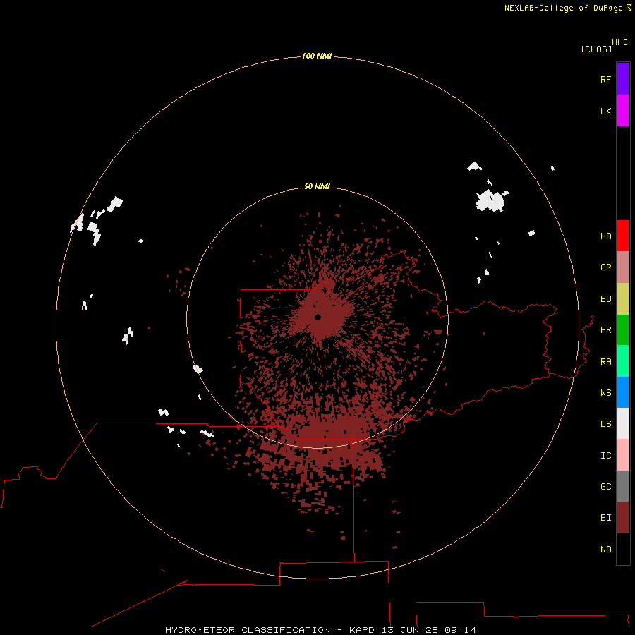Click the light pink IC legend swatch
The image size is (635, 635).
(x=623, y=455)
